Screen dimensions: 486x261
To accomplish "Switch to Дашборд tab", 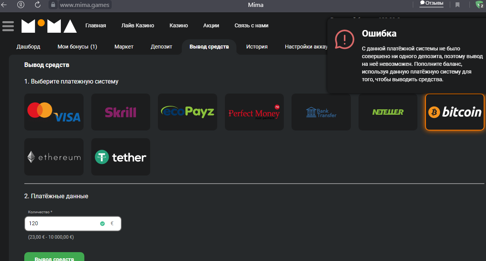I will tap(28, 47).
